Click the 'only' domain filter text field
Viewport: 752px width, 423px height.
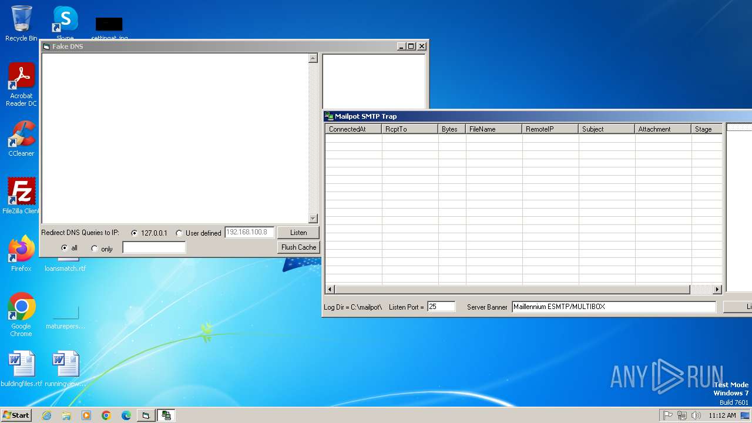coord(154,248)
